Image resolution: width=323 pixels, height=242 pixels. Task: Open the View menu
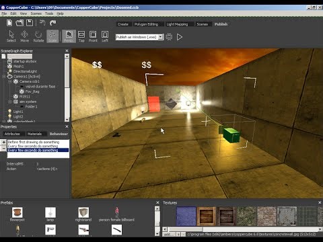click(x=24, y=13)
